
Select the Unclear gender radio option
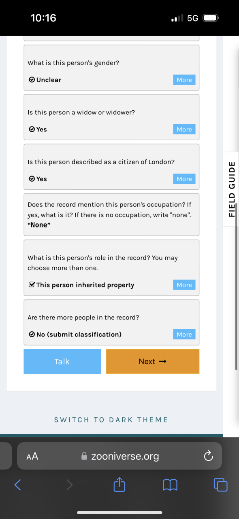45,80
